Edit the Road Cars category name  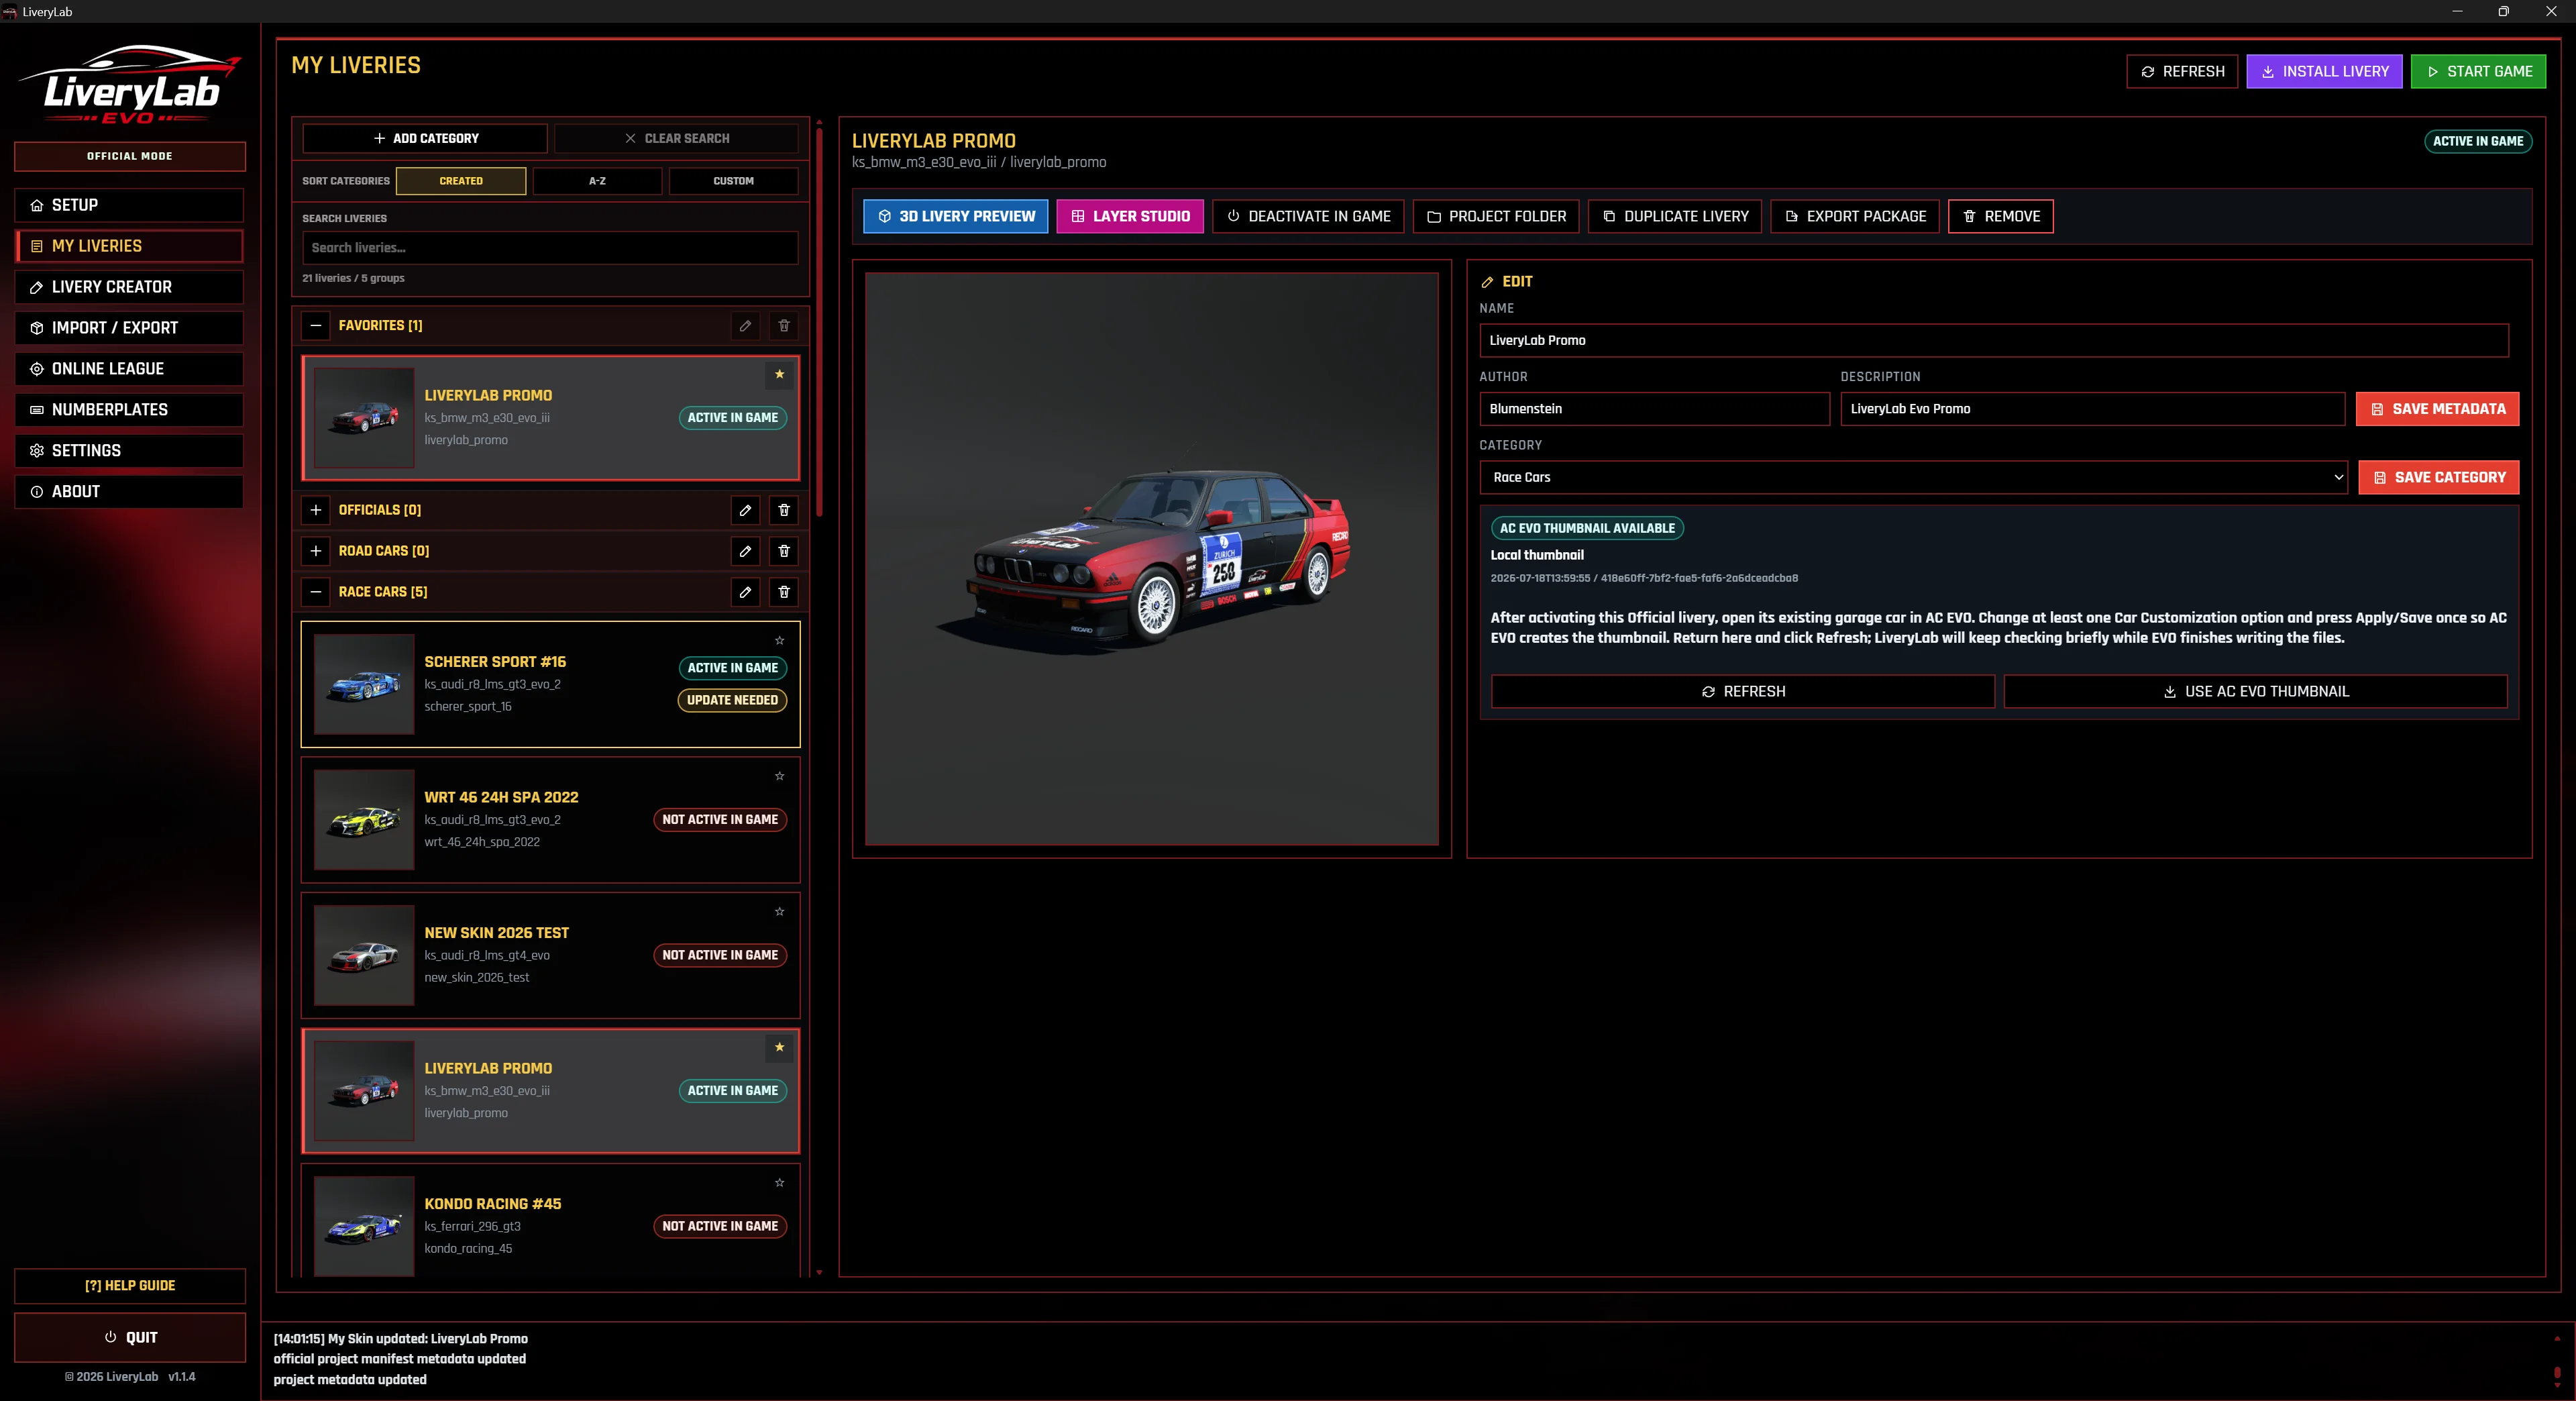coord(745,551)
